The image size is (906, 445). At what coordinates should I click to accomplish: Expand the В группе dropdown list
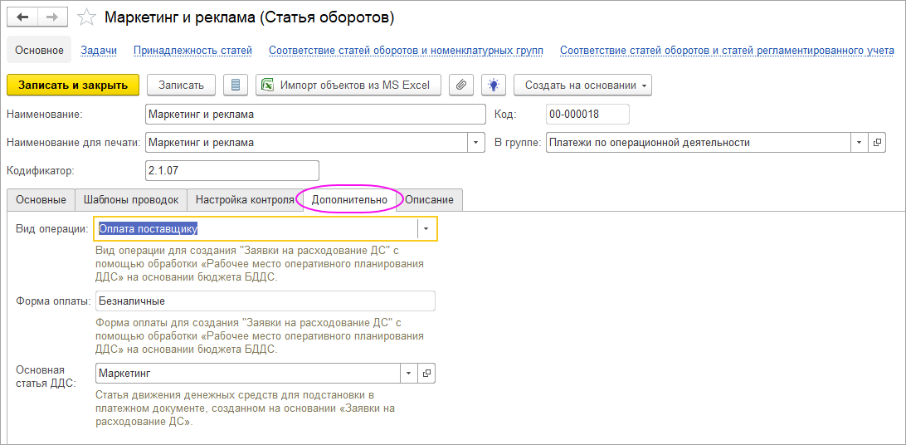click(859, 142)
